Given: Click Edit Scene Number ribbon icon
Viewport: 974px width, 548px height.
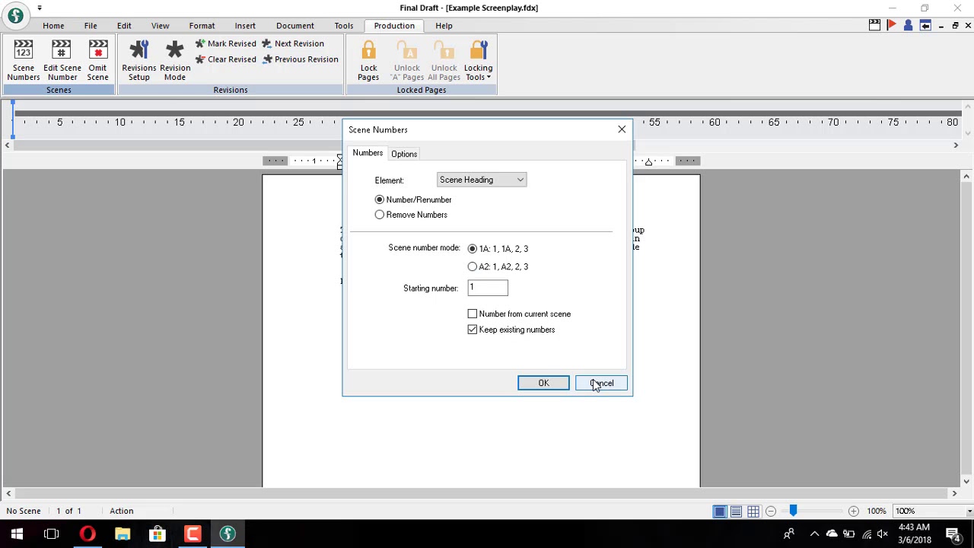Looking at the screenshot, I should [x=62, y=60].
